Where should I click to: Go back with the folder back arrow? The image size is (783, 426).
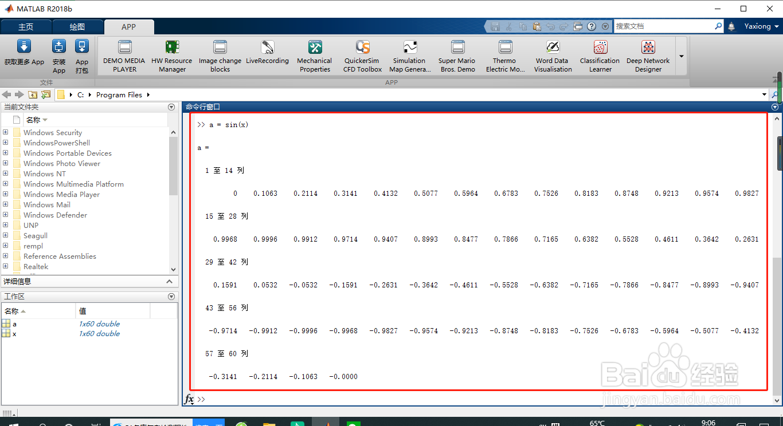(x=7, y=94)
